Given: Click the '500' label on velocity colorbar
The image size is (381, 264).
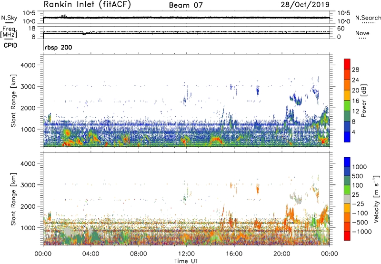Looking at the screenshot, I should tap(358, 176).
